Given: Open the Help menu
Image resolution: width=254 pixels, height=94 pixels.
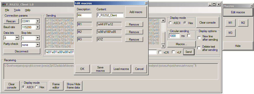Looking at the screenshot, I should coord(27,10).
